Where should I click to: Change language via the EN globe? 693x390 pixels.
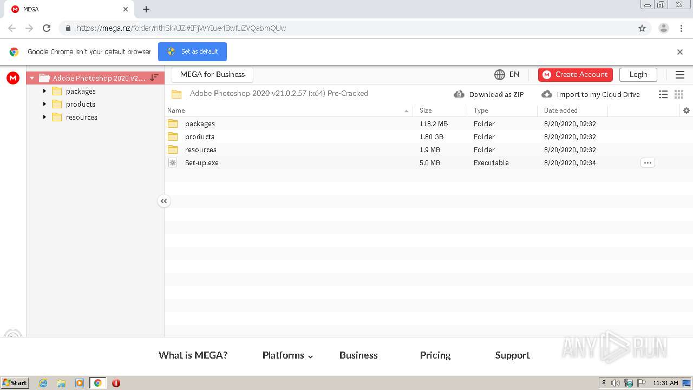(x=507, y=74)
